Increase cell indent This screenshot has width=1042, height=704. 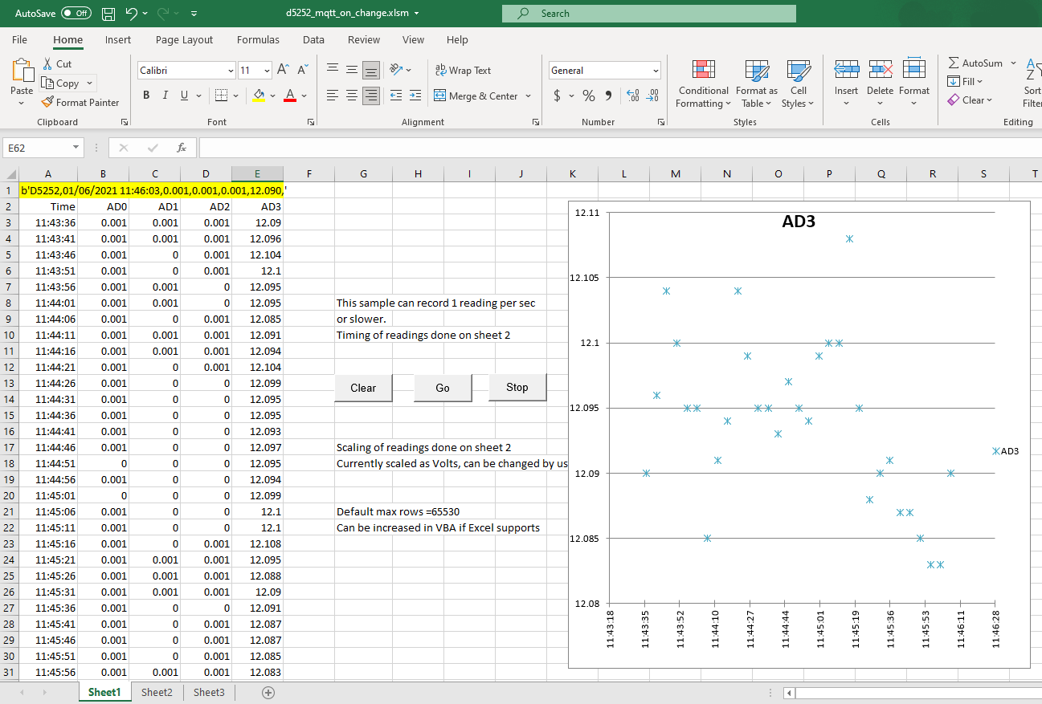click(415, 96)
